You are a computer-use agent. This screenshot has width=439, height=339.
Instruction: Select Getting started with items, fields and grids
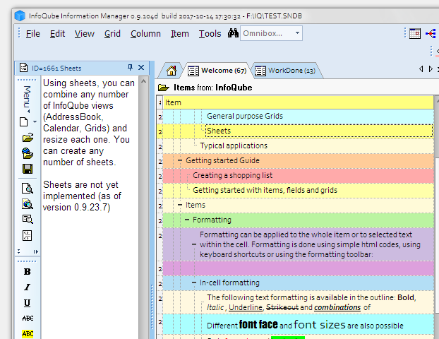tap(299, 191)
